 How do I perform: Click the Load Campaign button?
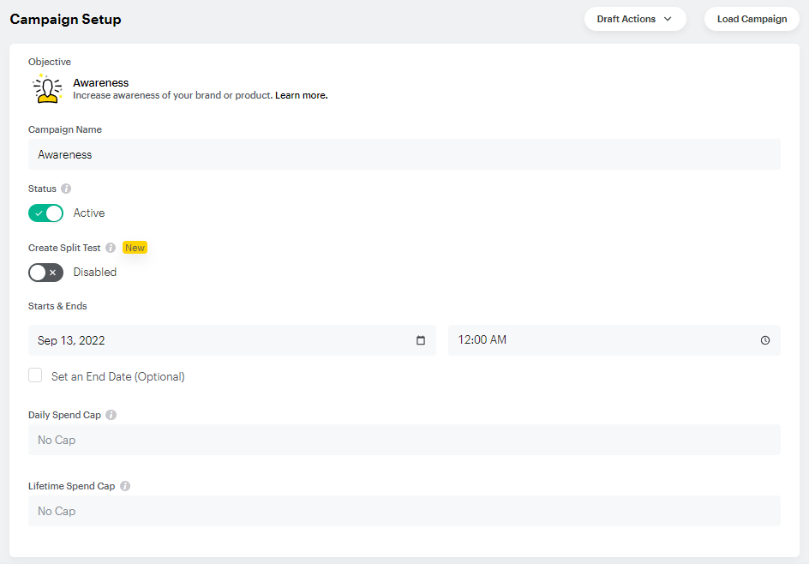pyautogui.click(x=752, y=19)
